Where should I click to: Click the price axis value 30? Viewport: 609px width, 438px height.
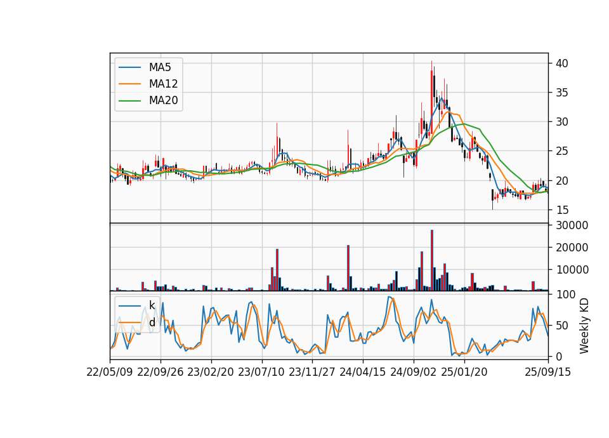click(561, 122)
